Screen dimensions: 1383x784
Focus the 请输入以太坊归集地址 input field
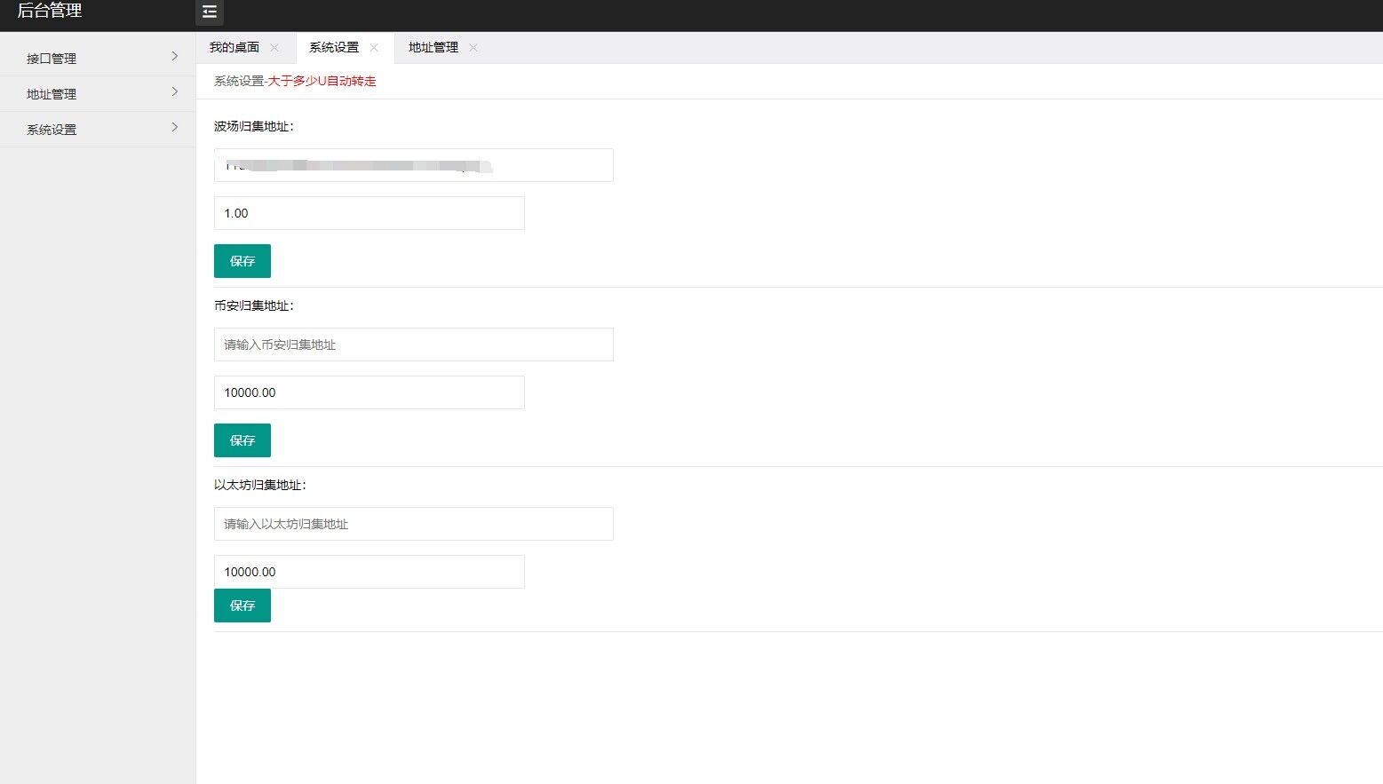click(413, 524)
